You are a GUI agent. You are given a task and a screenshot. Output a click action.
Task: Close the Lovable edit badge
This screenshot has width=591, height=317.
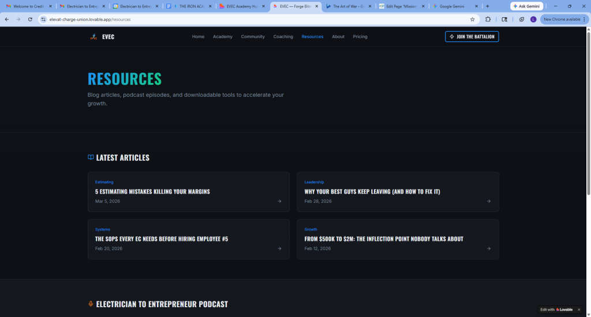578,310
